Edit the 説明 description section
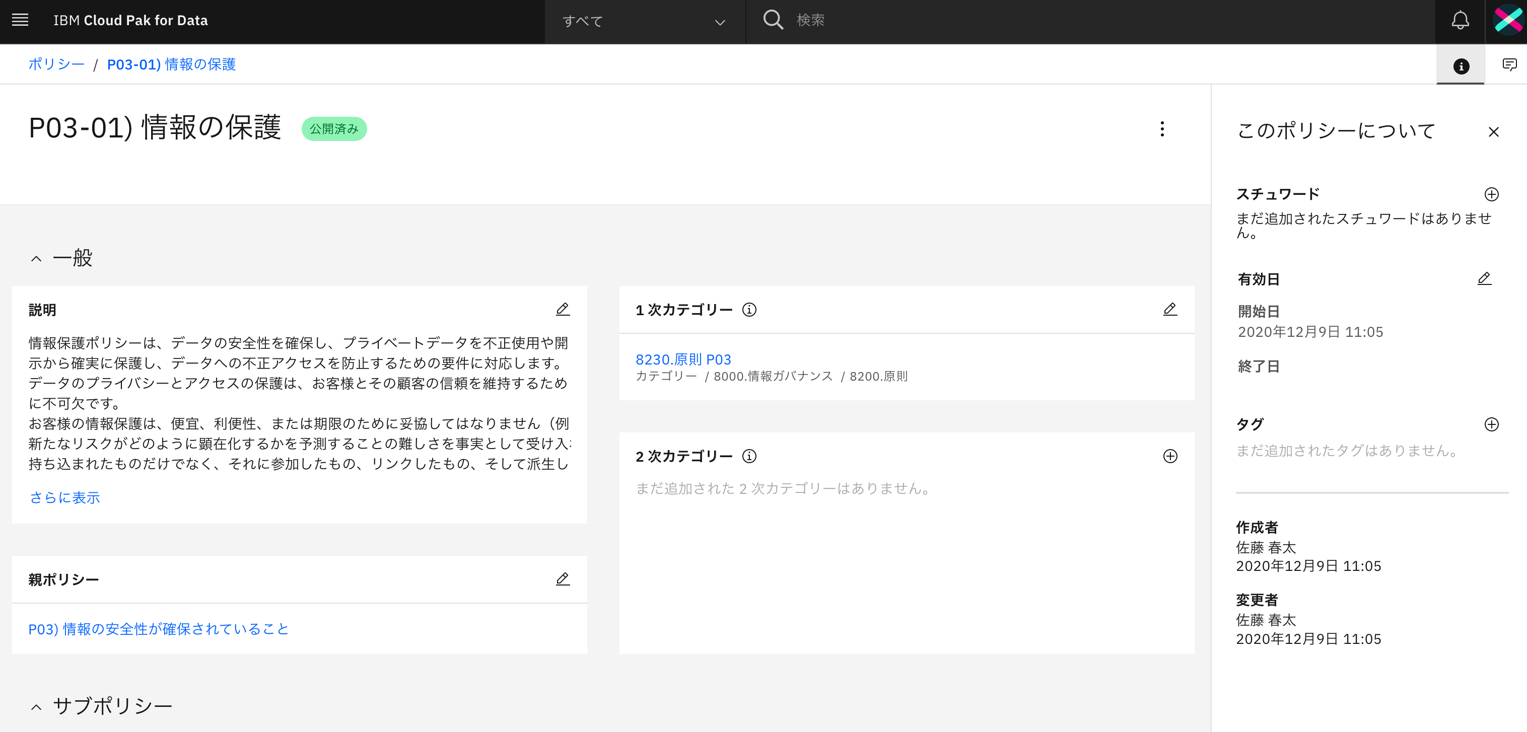This screenshot has width=1527, height=732. (563, 310)
